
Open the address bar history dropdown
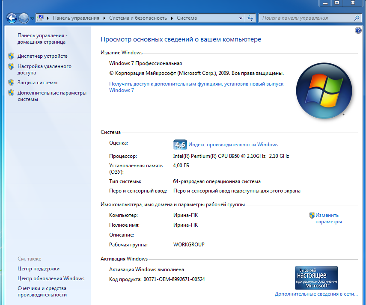pyautogui.click(x=241, y=18)
